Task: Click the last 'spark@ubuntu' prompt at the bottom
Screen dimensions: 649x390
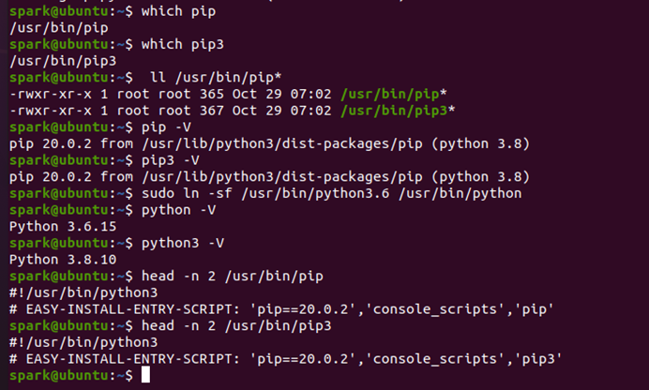Action: point(59,376)
